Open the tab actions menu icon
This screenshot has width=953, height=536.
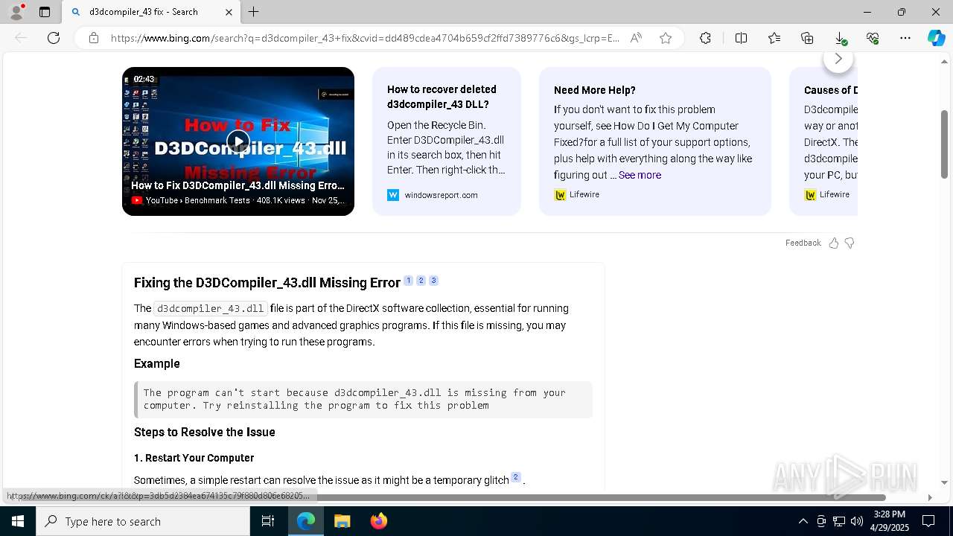pyautogui.click(x=45, y=12)
